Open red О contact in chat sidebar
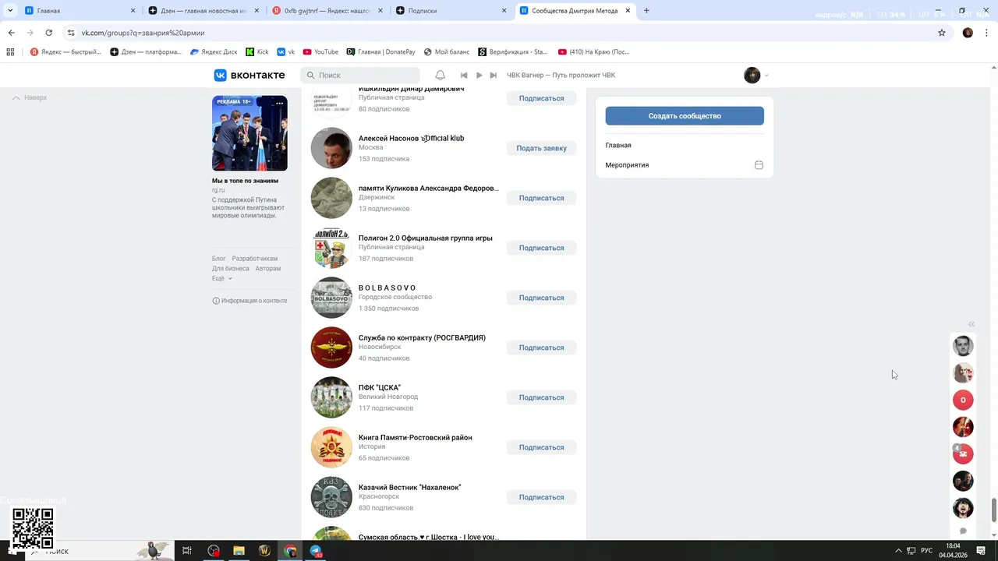998x561 pixels. point(963,400)
